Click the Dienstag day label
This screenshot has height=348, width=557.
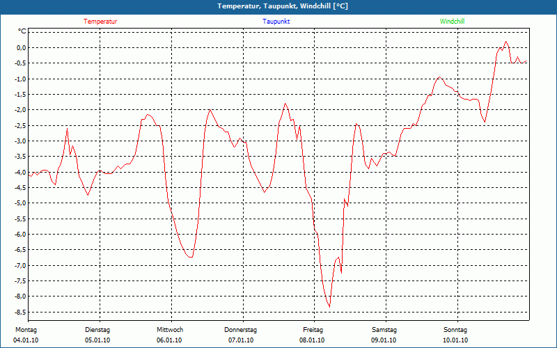[97, 330]
